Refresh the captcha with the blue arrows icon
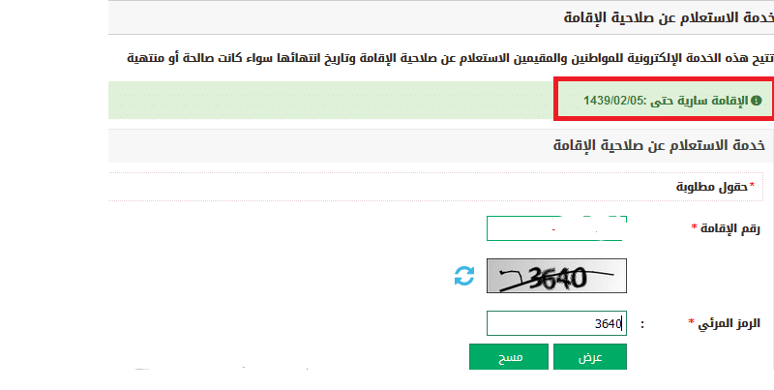Screen dimensions: 774x390 [464, 276]
